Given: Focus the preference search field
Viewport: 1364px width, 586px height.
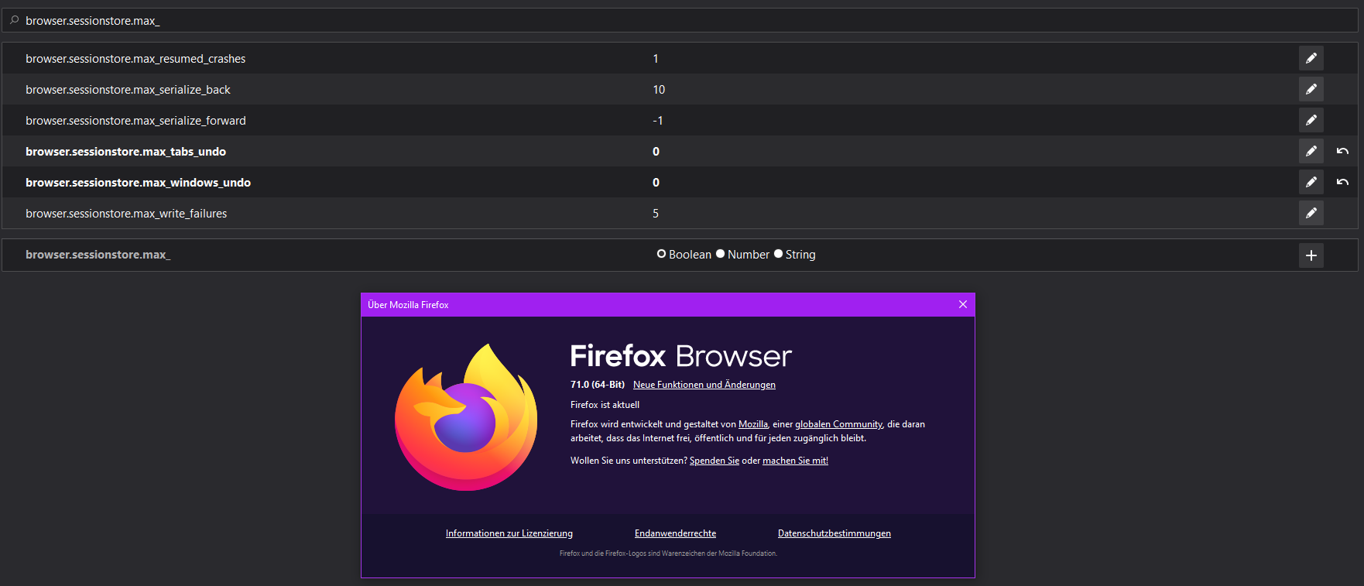Looking at the screenshot, I should (x=681, y=20).
